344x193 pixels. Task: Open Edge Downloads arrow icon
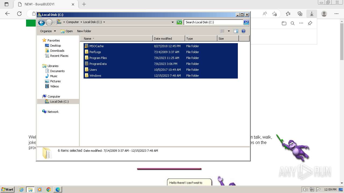pyautogui.click(x=312, y=14)
